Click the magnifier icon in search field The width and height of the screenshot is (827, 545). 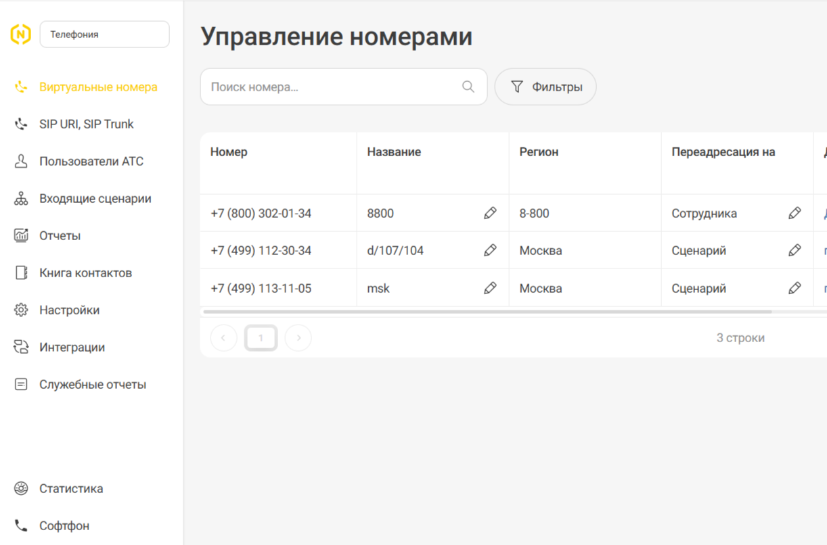pos(468,87)
